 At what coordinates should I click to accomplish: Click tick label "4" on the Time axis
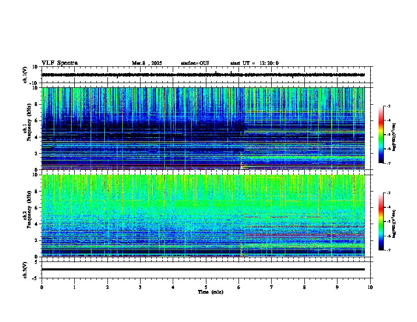pyautogui.click(x=173, y=287)
